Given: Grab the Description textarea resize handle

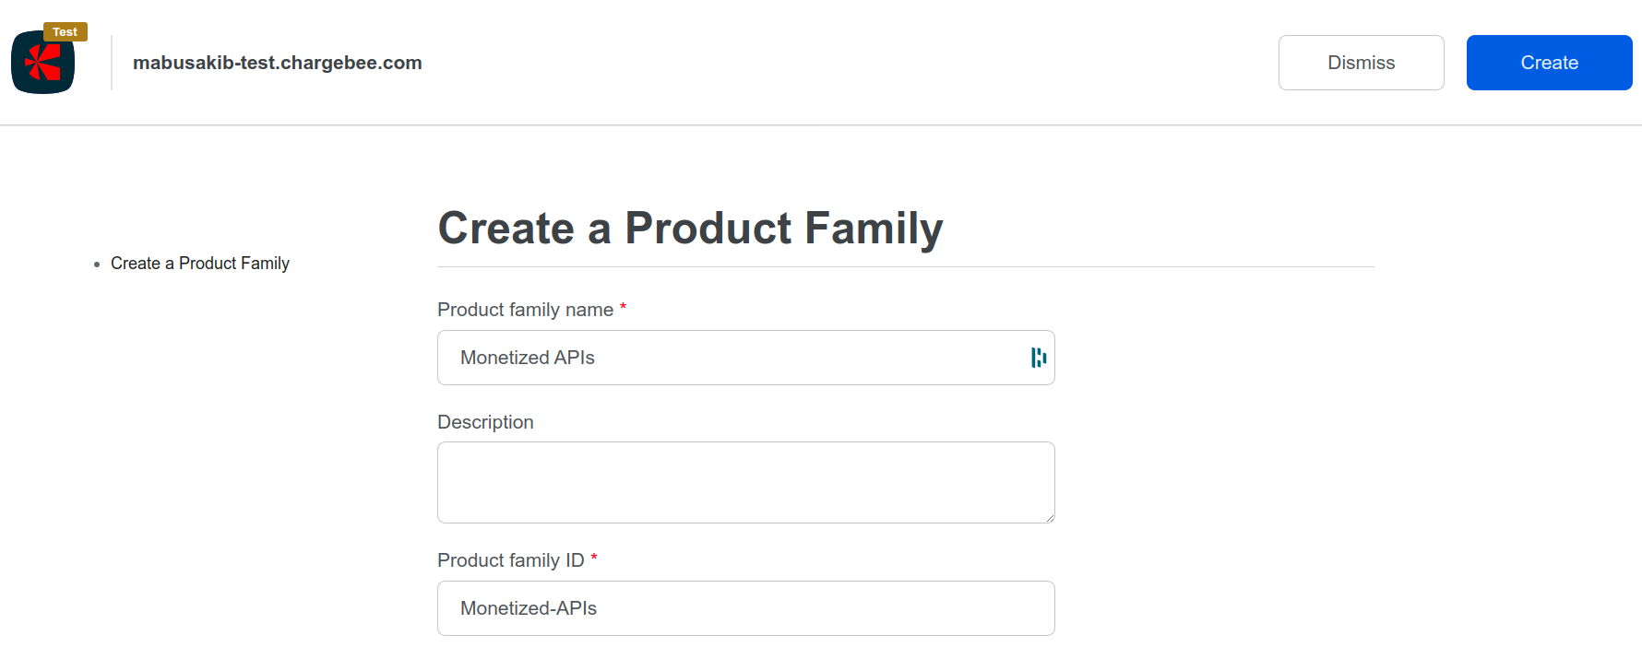Looking at the screenshot, I should click(1050, 518).
